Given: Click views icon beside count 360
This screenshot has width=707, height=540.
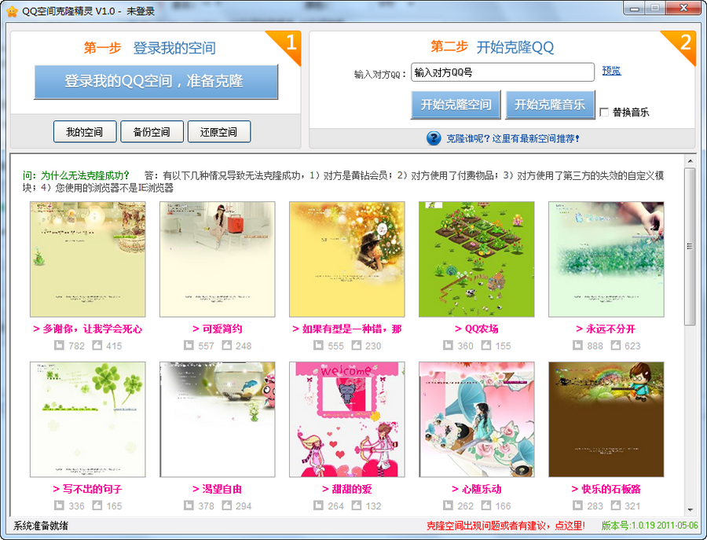Looking at the screenshot, I should (448, 345).
